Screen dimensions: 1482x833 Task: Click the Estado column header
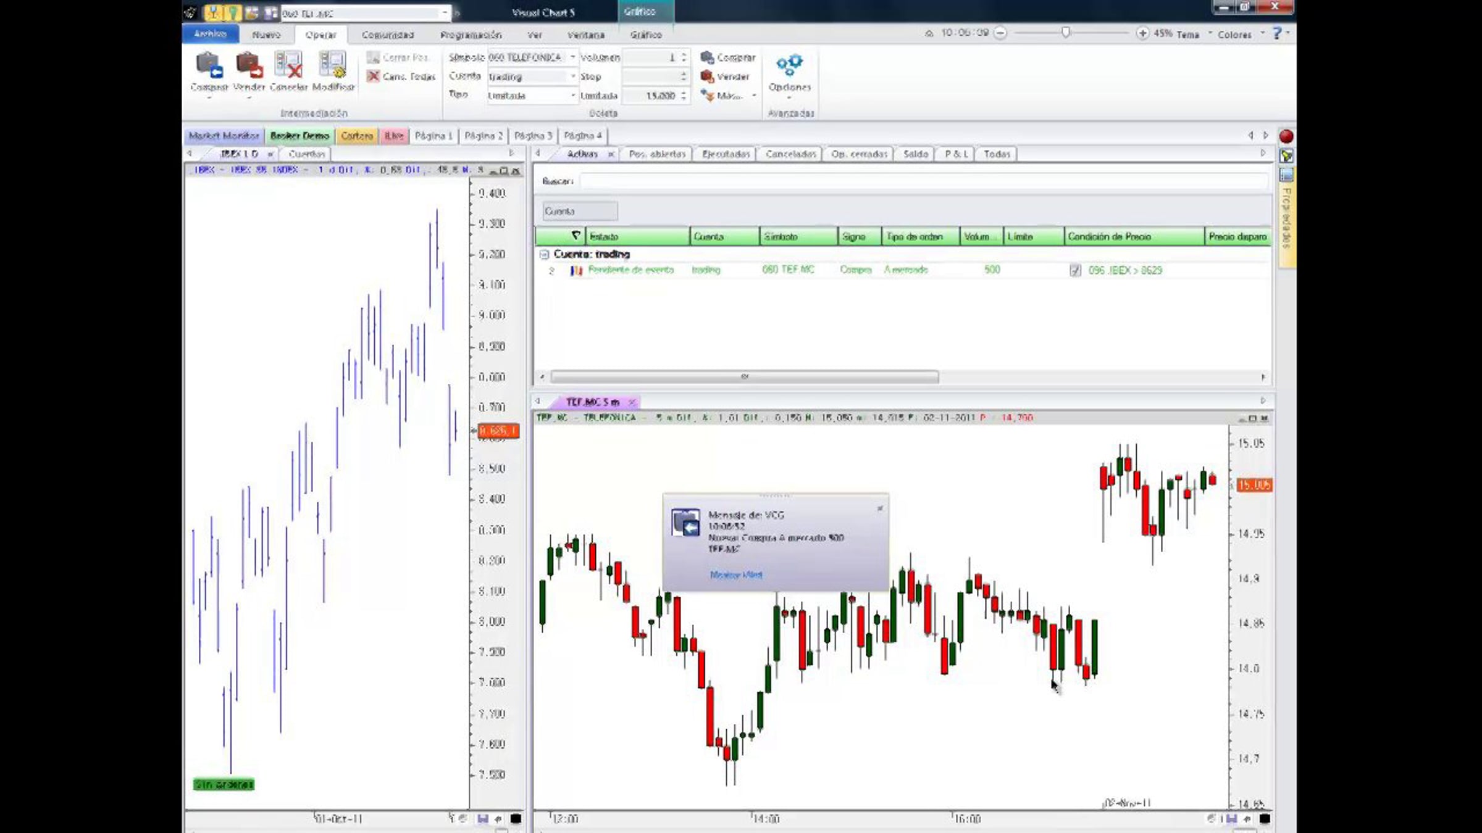(x=637, y=236)
